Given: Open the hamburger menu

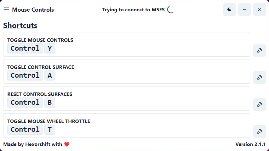Looking at the screenshot, I should point(6,10).
